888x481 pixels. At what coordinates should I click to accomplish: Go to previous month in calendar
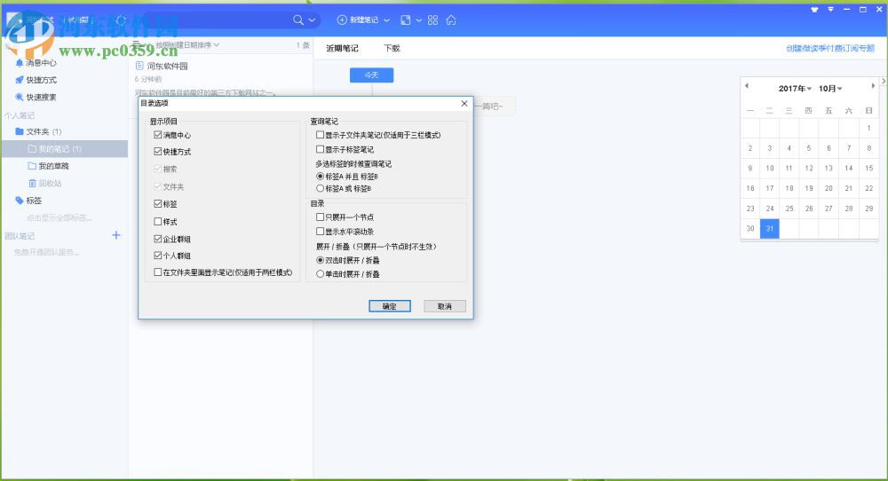tap(747, 86)
